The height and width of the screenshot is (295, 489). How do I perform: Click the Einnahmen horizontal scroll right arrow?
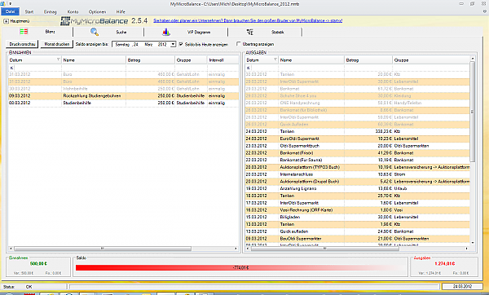click(x=236, y=249)
